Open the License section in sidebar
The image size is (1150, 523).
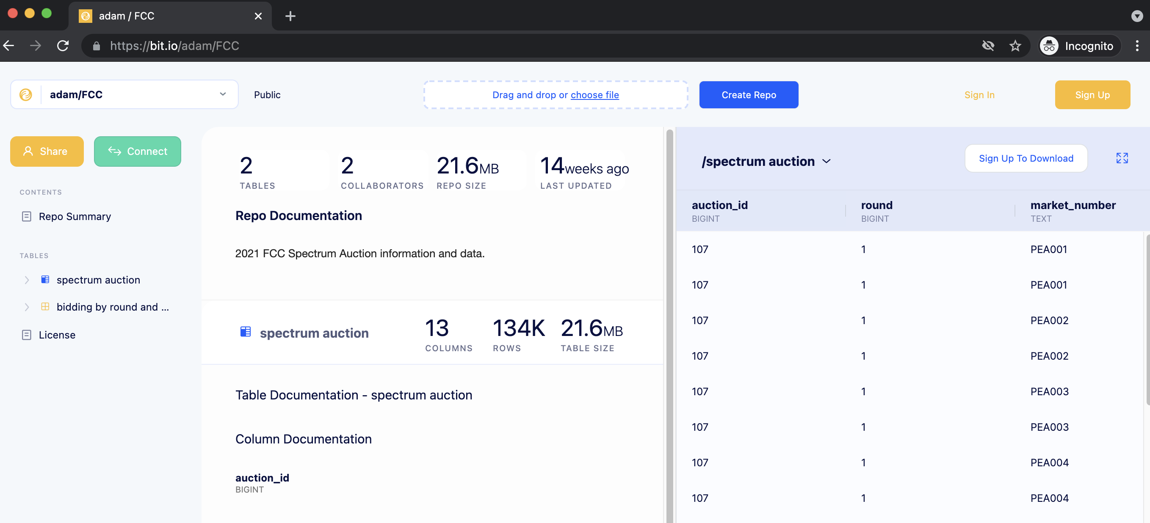[x=57, y=335]
